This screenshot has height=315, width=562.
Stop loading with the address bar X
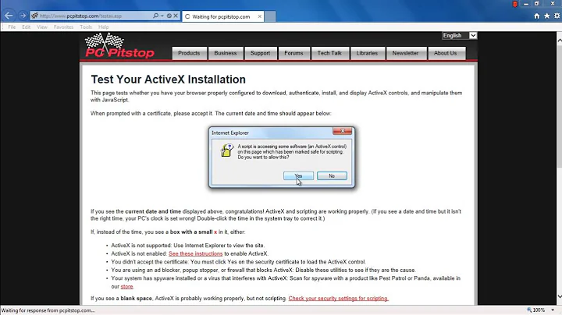[x=176, y=16]
